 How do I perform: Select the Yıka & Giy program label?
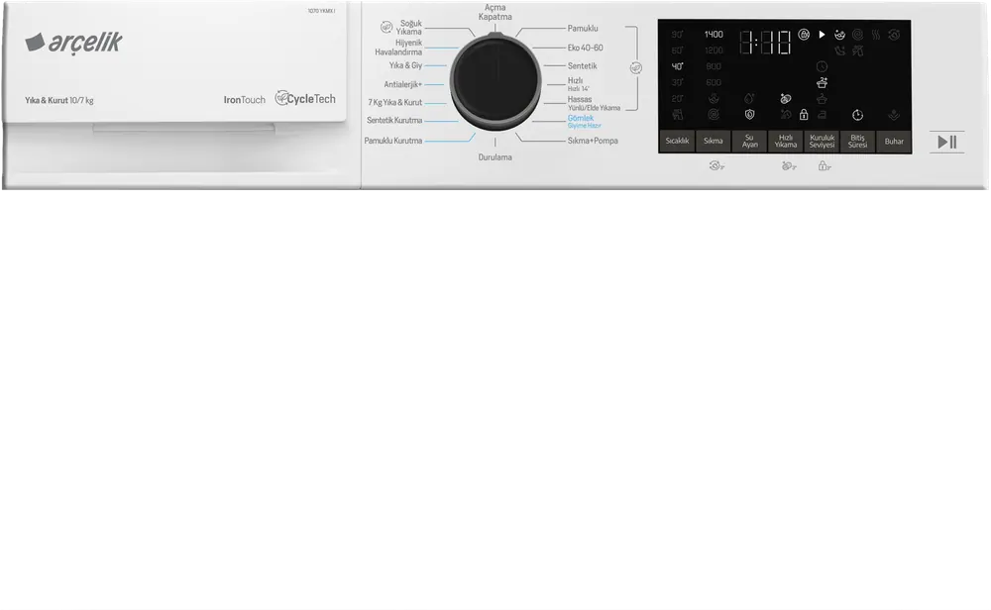[405, 65]
